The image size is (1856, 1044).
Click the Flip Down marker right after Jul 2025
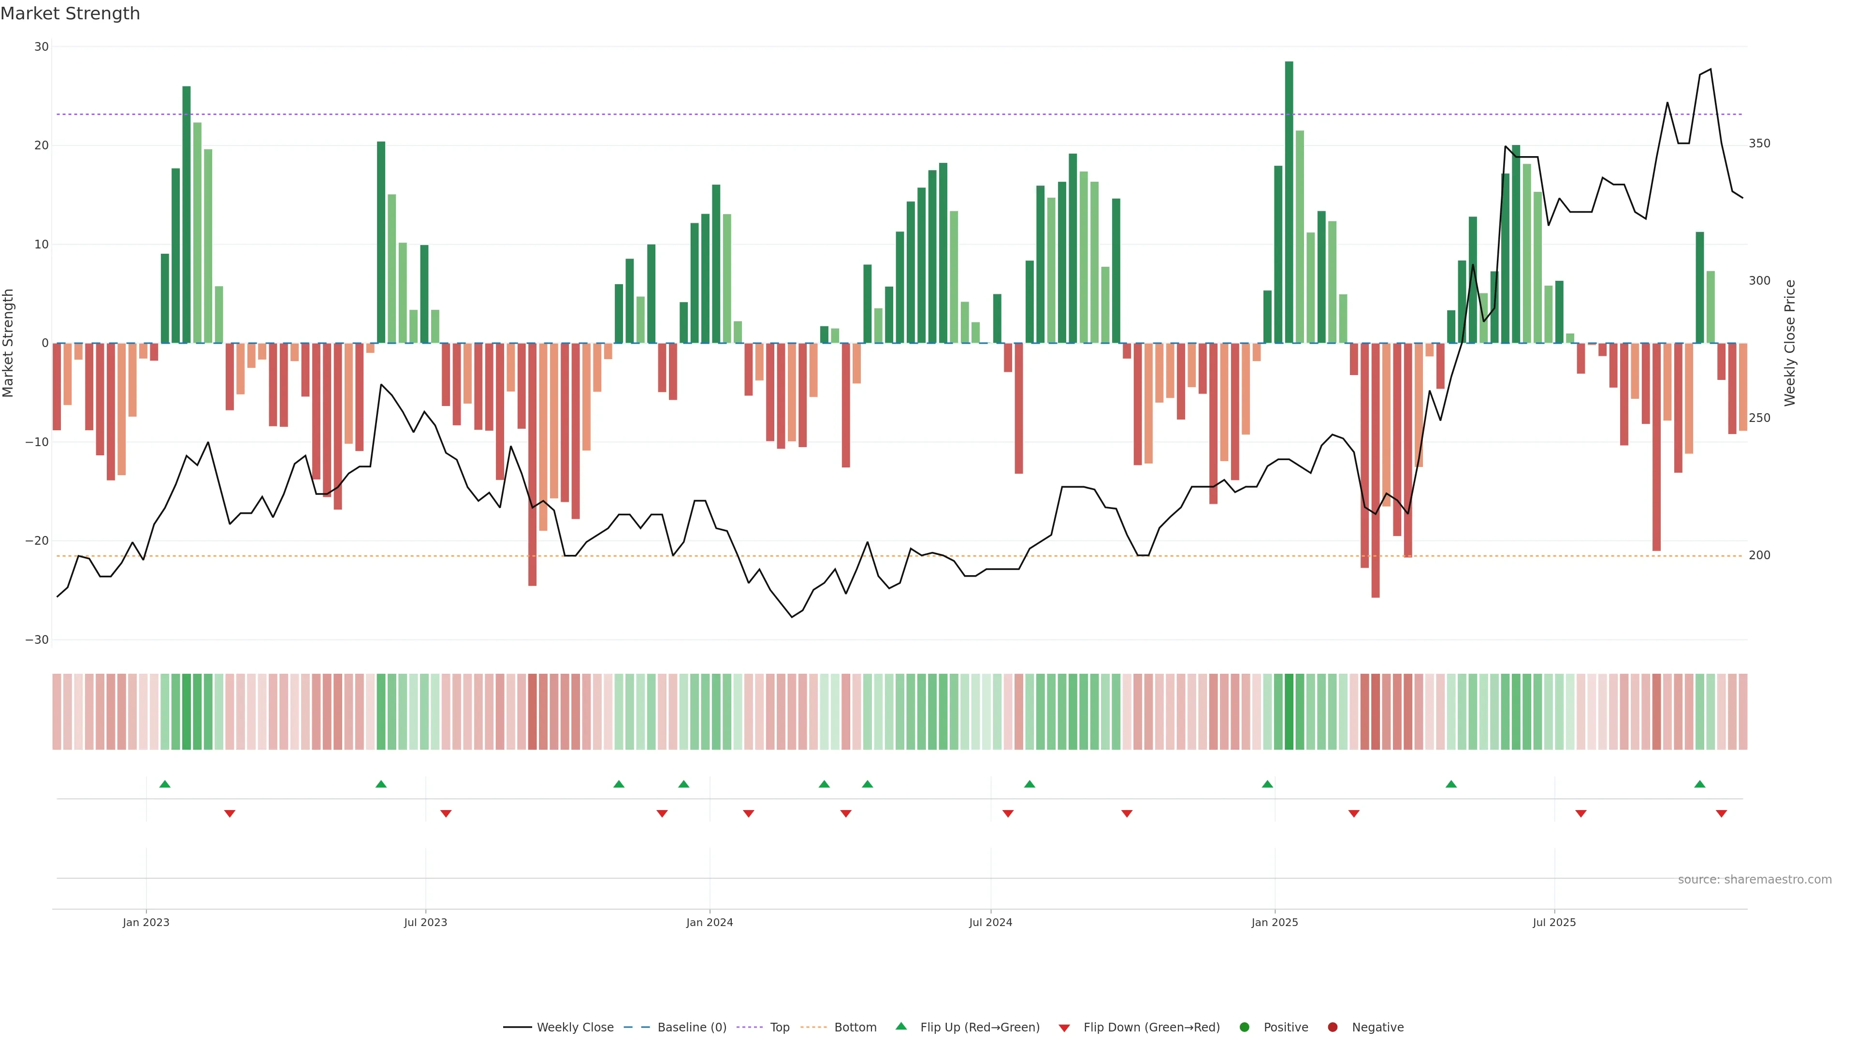[x=1581, y=813]
